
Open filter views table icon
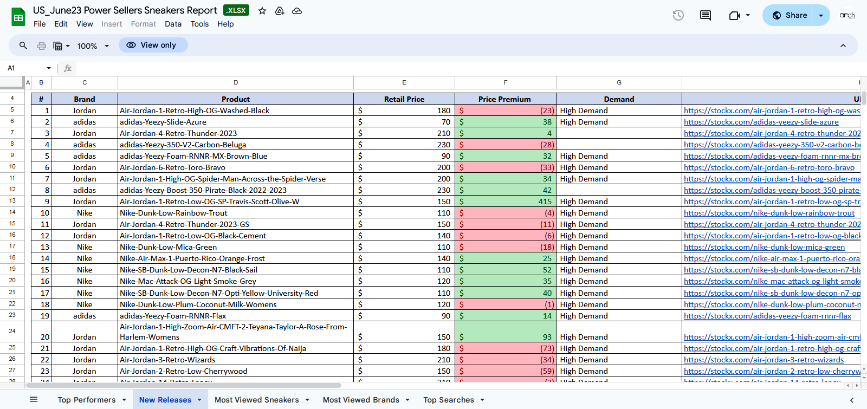(58, 46)
